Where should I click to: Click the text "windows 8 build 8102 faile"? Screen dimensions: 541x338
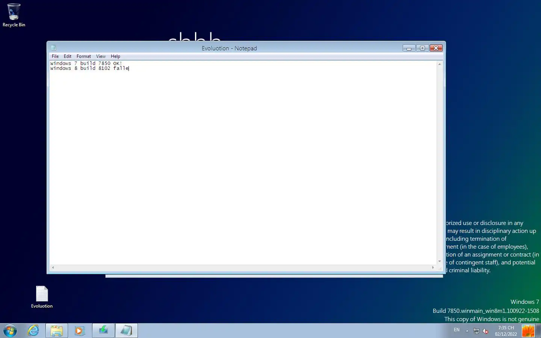coord(89,68)
